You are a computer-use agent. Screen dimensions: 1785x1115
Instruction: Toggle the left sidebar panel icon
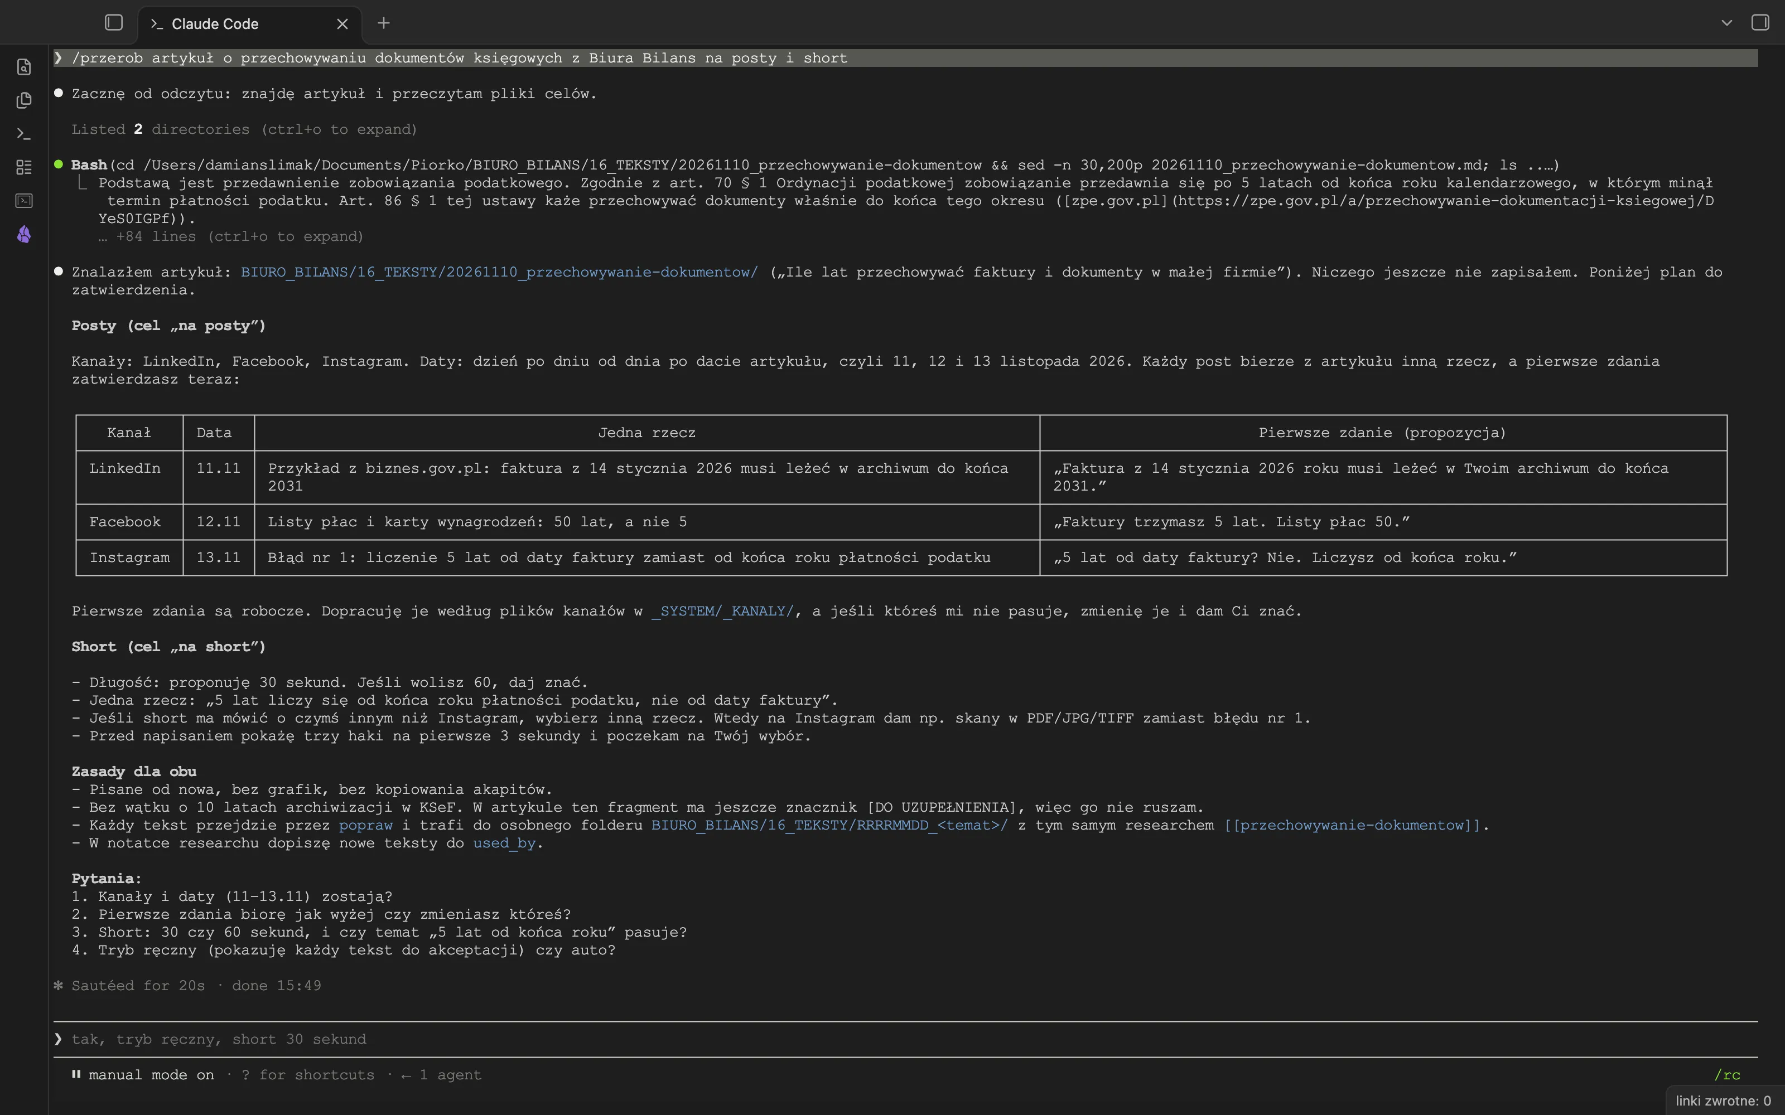[114, 23]
